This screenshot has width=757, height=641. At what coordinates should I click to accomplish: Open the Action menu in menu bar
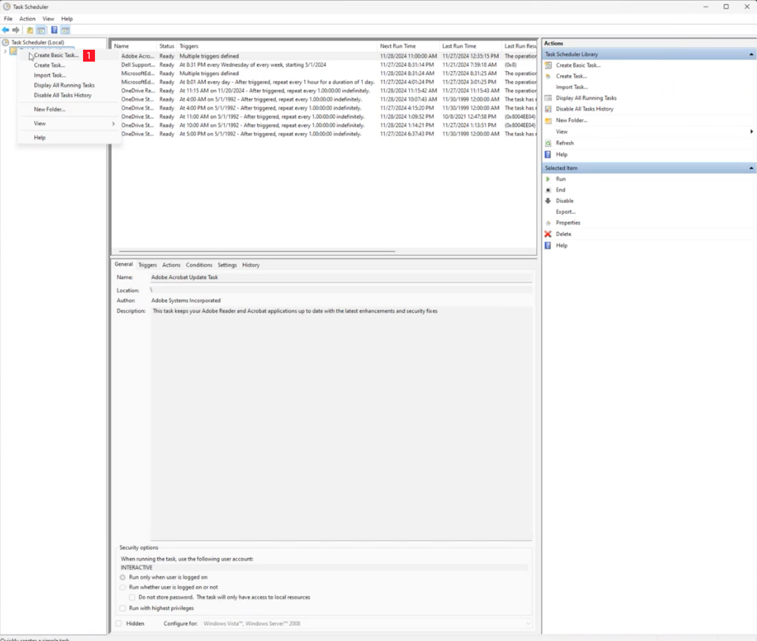(27, 19)
